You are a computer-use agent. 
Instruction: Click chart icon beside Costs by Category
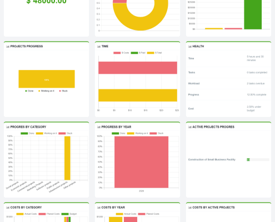click(x=8, y=208)
